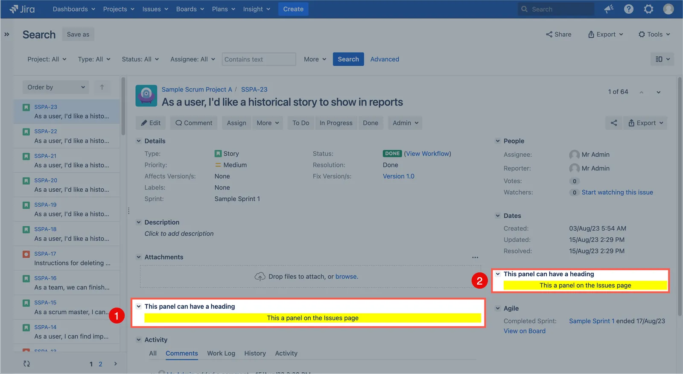The image size is (683, 374).
Task: Open the Version 1.0 link
Action: pos(399,176)
